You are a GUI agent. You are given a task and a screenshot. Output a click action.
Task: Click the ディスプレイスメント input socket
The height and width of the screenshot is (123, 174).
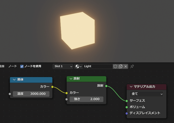click(127, 113)
